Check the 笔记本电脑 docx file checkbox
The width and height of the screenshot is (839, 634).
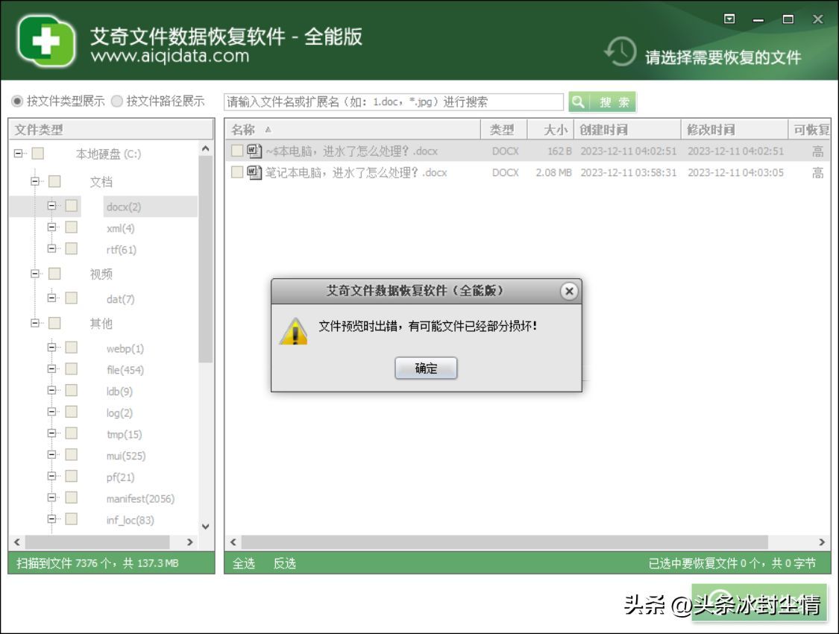click(237, 172)
